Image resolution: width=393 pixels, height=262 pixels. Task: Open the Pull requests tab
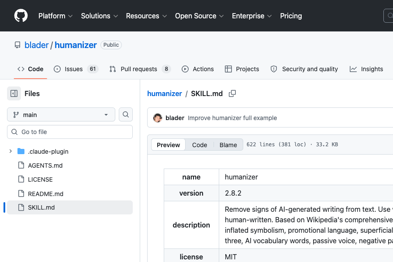click(x=140, y=69)
